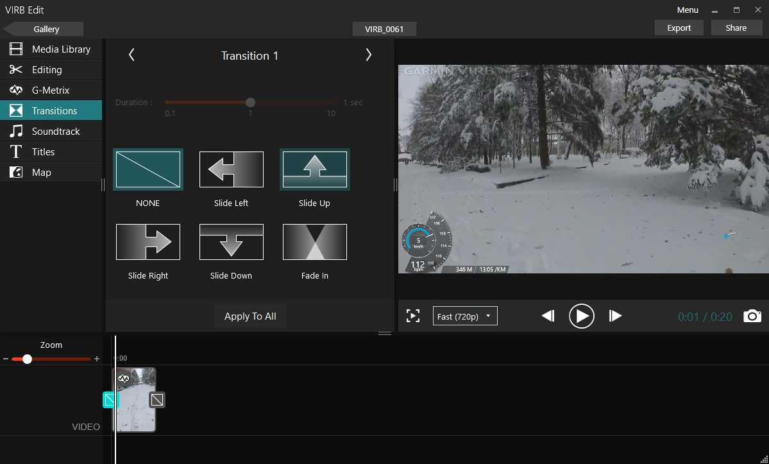This screenshot has width=769, height=464.
Task: Select the Fade In transition
Action: point(314,242)
